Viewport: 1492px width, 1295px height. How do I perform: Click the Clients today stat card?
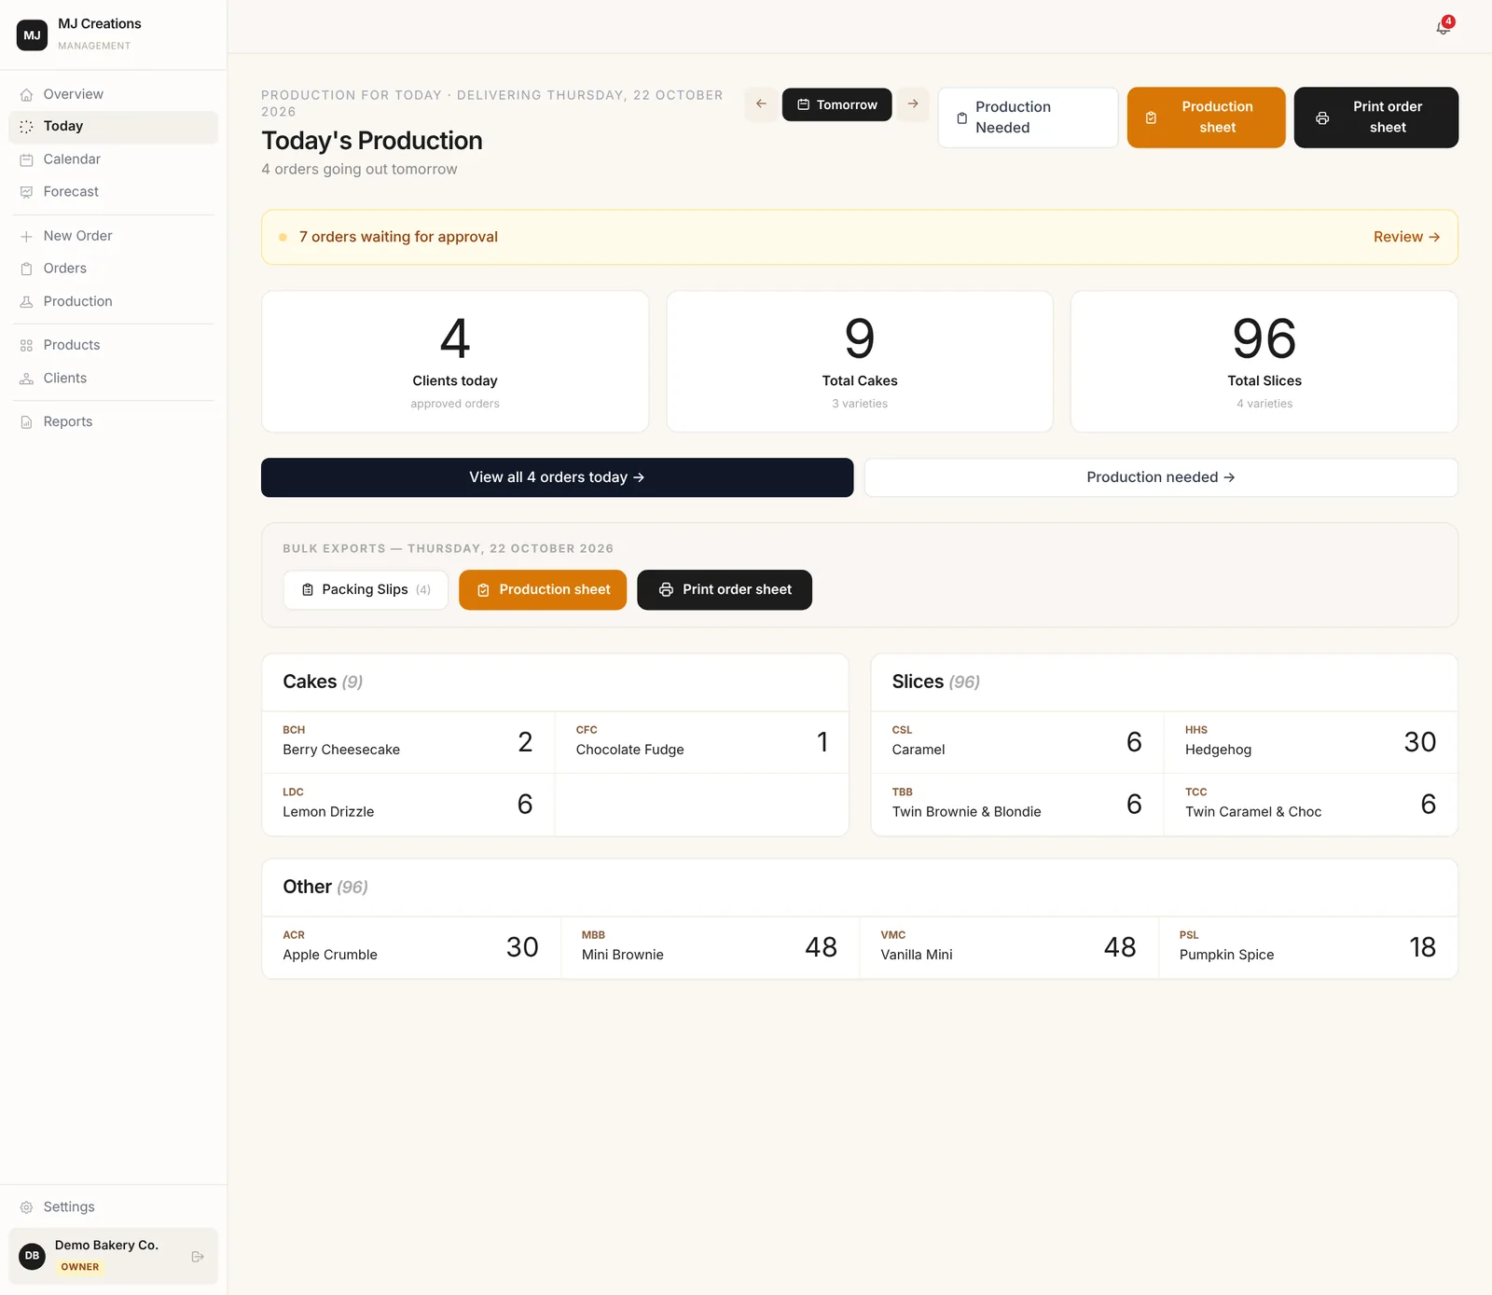pyautogui.click(x=455, y=362)
